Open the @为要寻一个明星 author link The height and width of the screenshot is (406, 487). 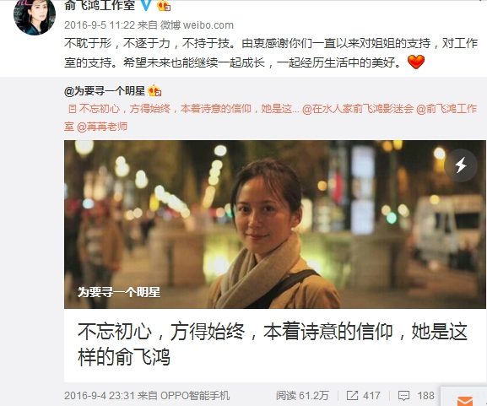tap(105, 91)
